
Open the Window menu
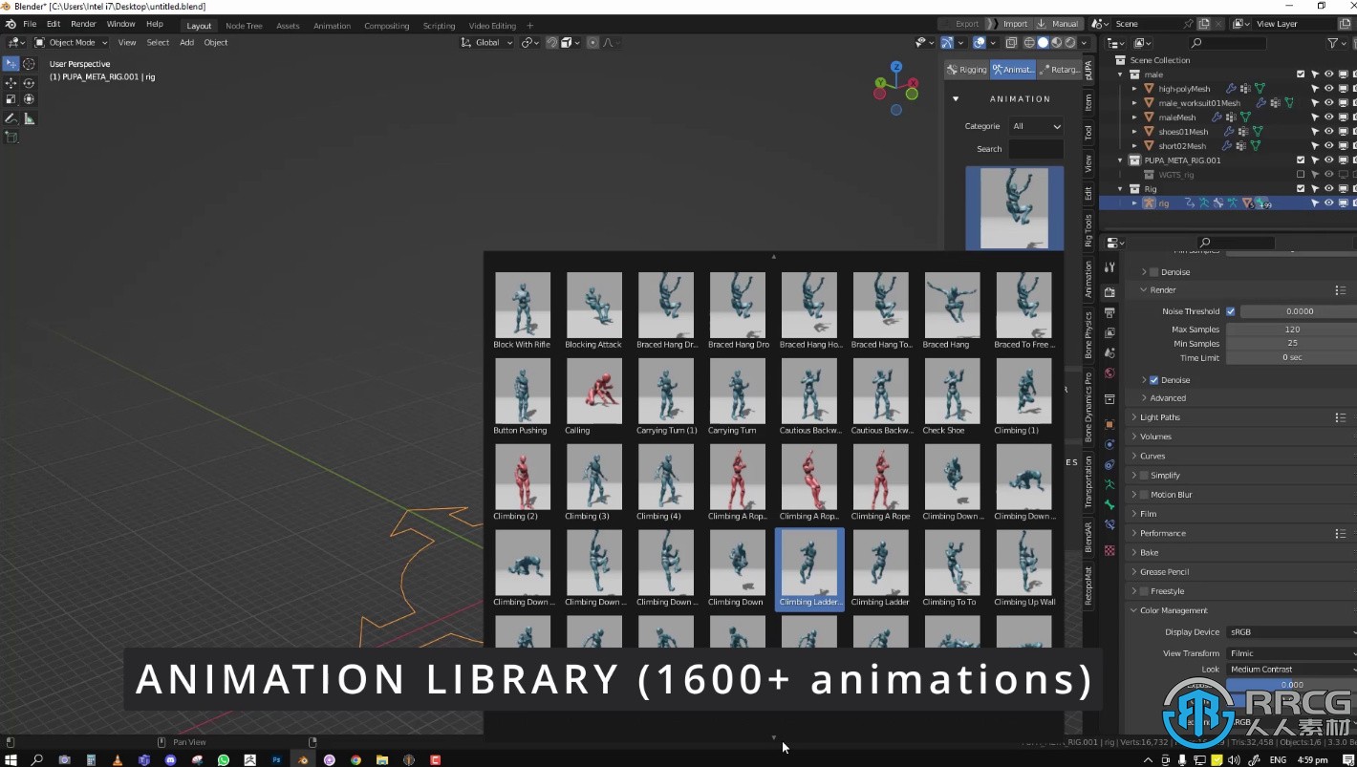coord(120,24)
